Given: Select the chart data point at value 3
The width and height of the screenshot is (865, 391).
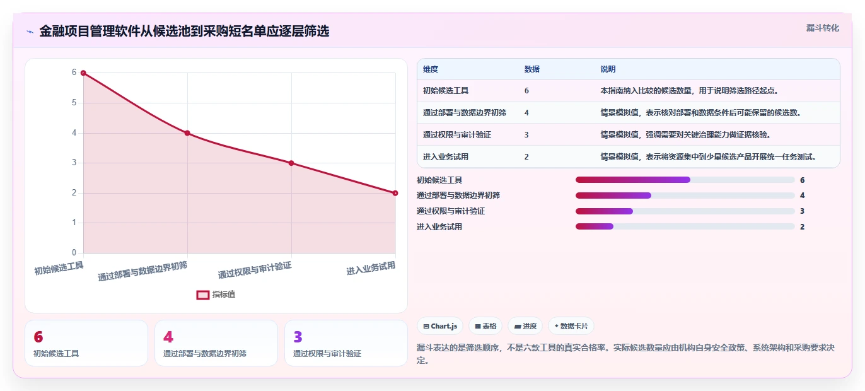Looking at the screenshot, I should pyautogui.click(x=291, y=163).
